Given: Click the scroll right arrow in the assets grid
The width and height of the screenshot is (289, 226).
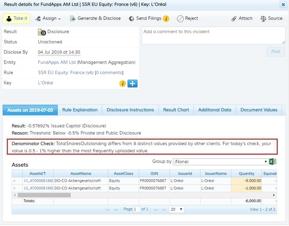Looking at the screenshot, I should pos(274,195).
